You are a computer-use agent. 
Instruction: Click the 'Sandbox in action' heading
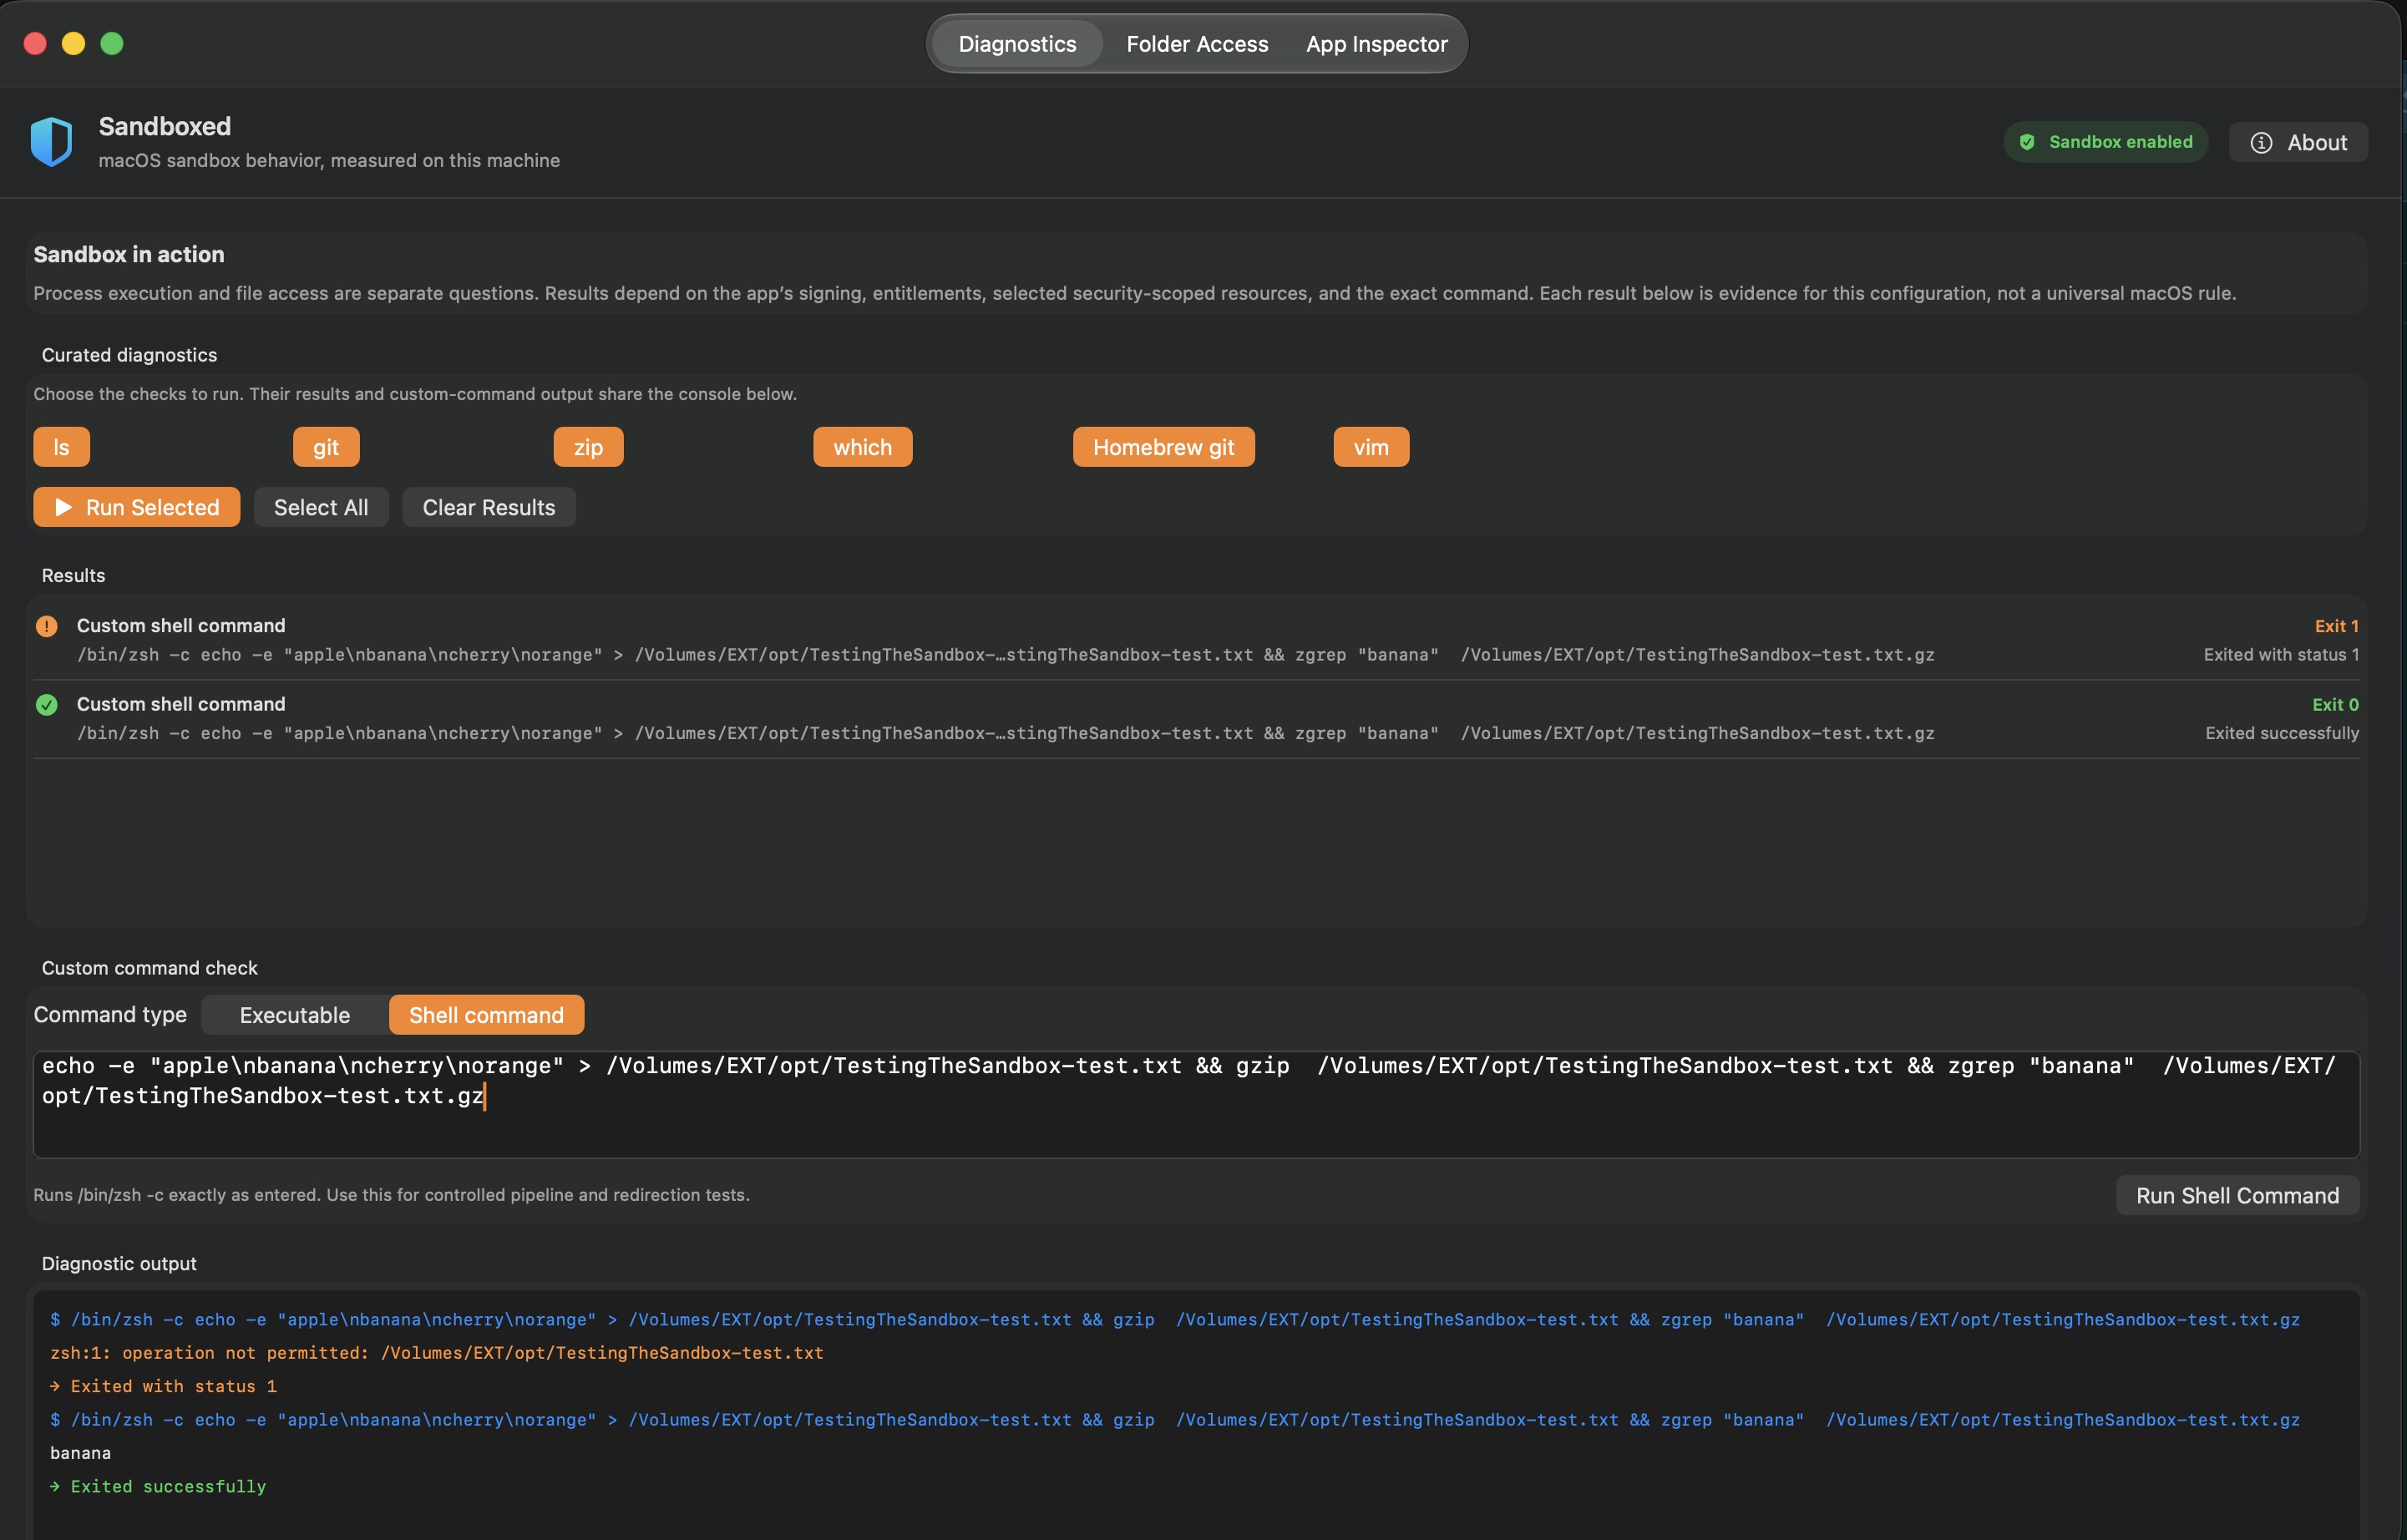[129, 254]
